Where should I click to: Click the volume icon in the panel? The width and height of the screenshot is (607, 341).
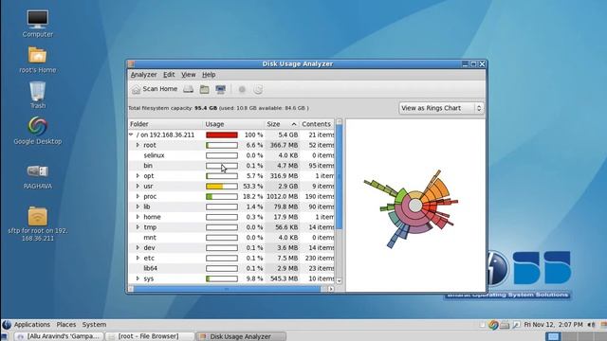pos(591,325)
